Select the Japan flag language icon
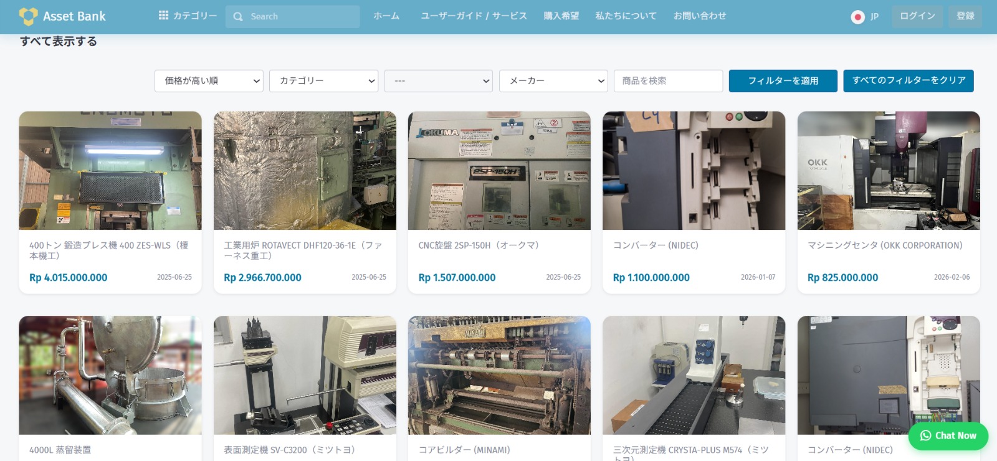 tap(857, 17)
